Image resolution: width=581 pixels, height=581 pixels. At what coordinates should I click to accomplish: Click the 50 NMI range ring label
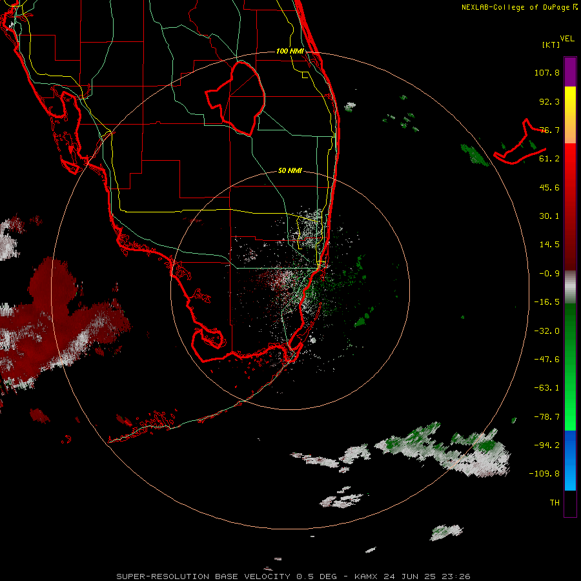290,171
